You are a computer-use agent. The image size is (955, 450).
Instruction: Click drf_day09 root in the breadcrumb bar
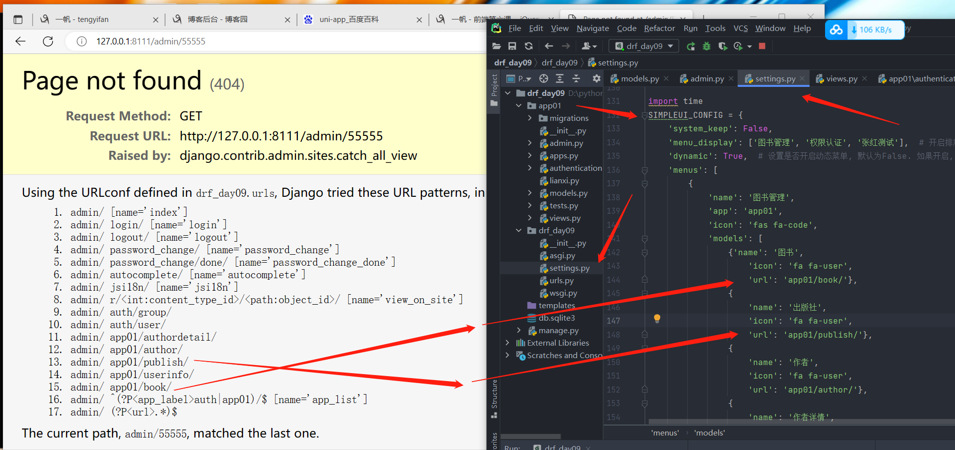pos(513,62)
